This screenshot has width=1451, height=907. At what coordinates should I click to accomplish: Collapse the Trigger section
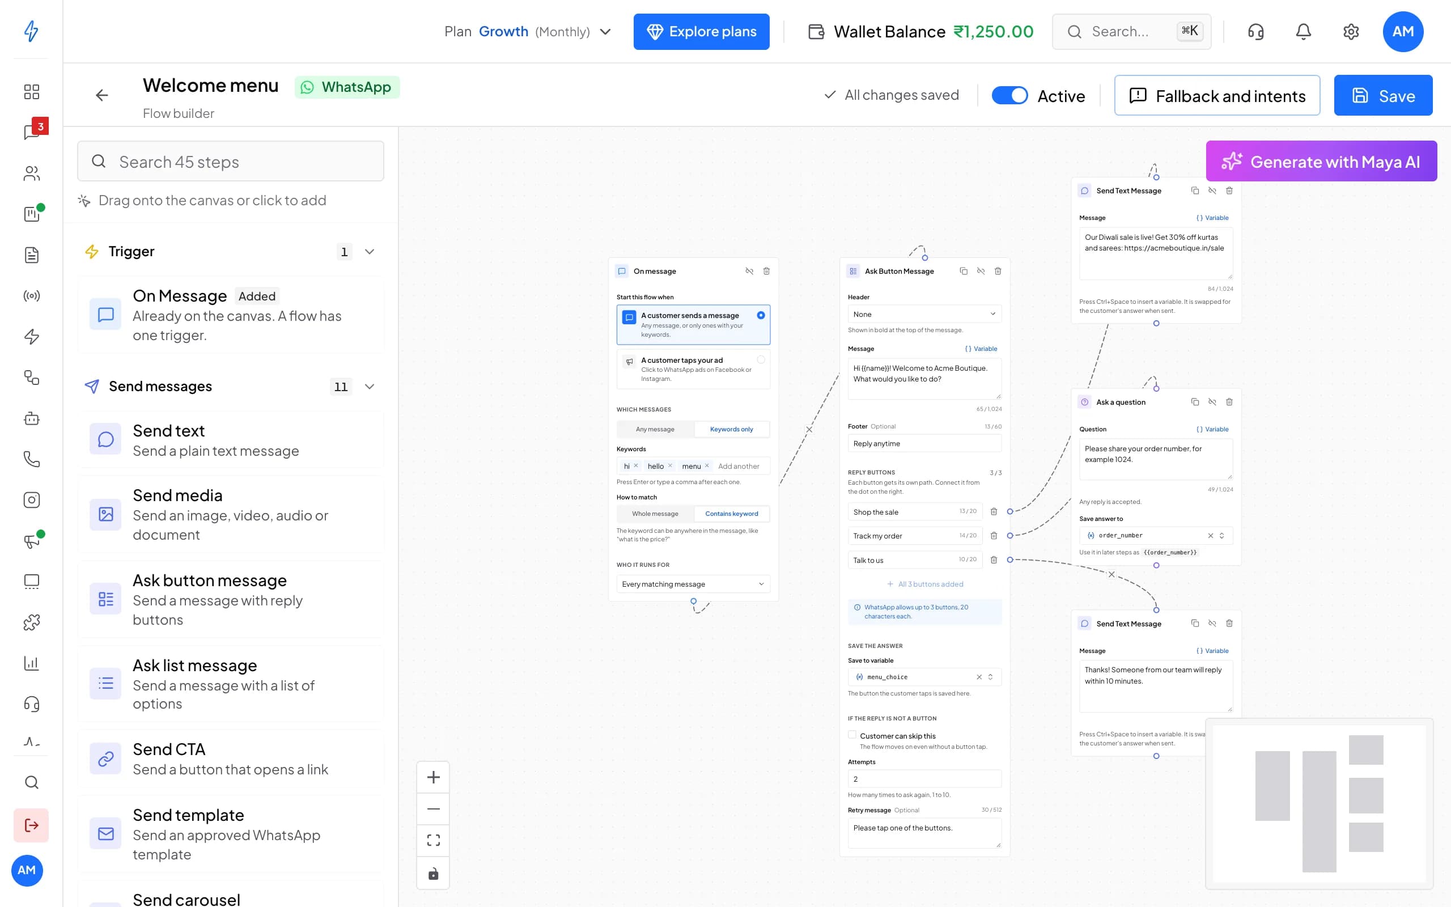[x=370, y=252]
